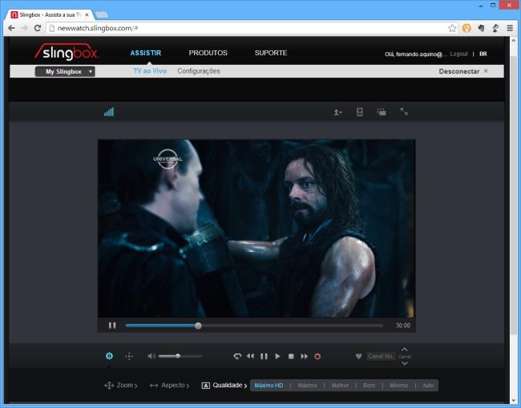Pause using the lower control bar pause button
Image resolution: width=521 pixels, height=408 pixels.
(264, 356)
